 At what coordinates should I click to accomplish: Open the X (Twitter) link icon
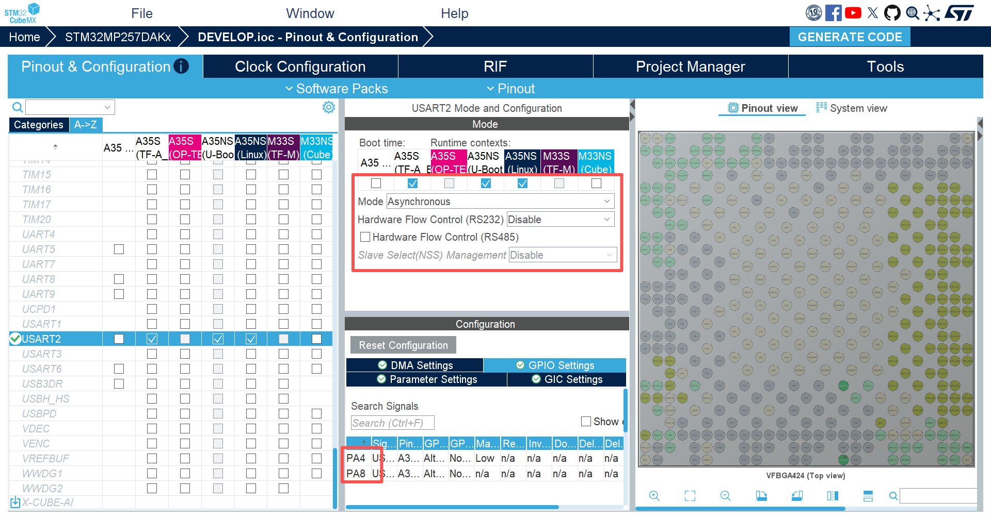pyautogui.click(x=873, y=13)
